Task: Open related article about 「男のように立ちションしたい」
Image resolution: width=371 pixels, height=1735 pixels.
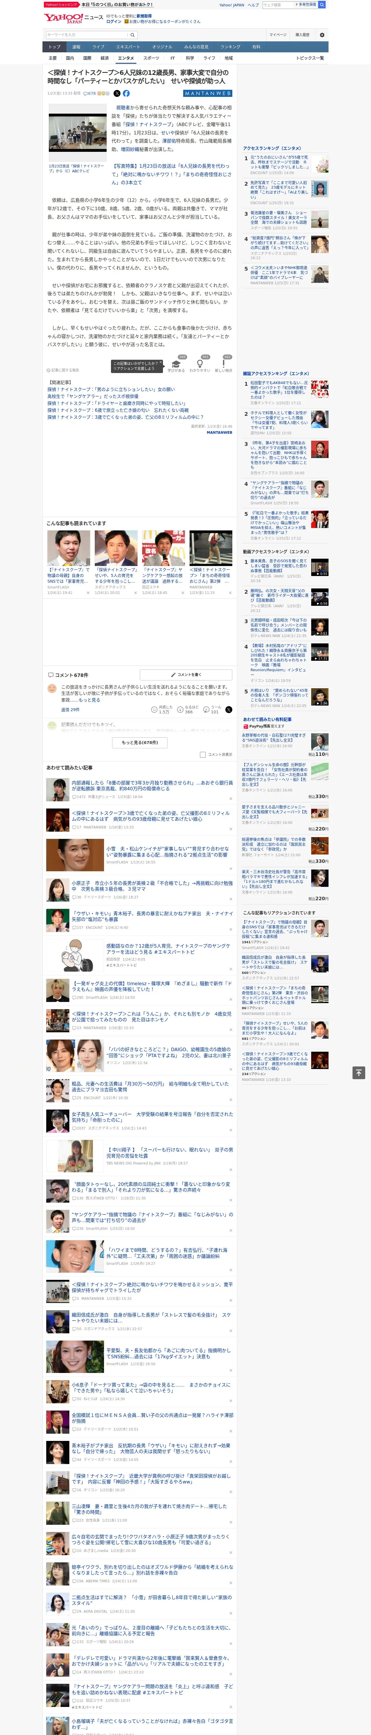Action: 111,389
